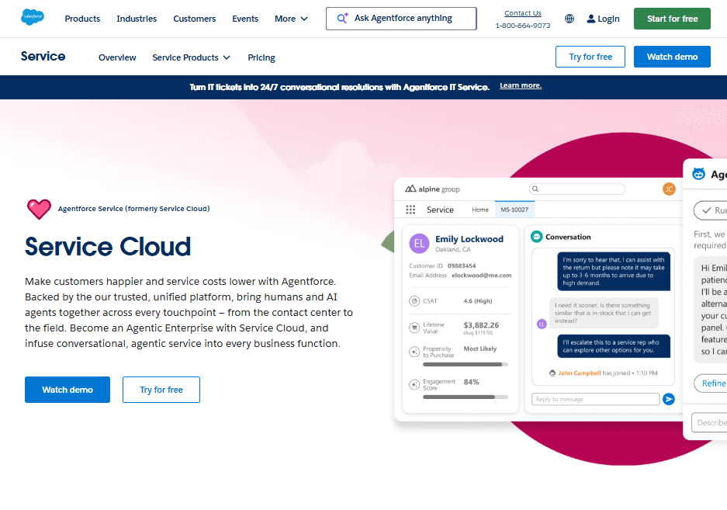Image resolution: width=727 pixels, height=510 pixels.
Task: Open the app launcher grid icon
Action: click(410, 210)
